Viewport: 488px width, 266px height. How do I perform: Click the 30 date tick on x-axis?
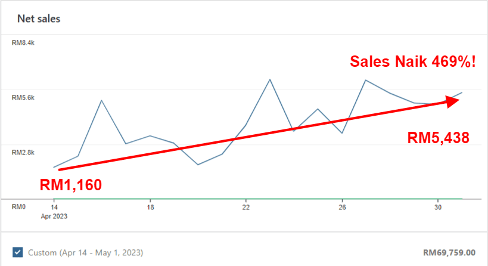[437, 208]
